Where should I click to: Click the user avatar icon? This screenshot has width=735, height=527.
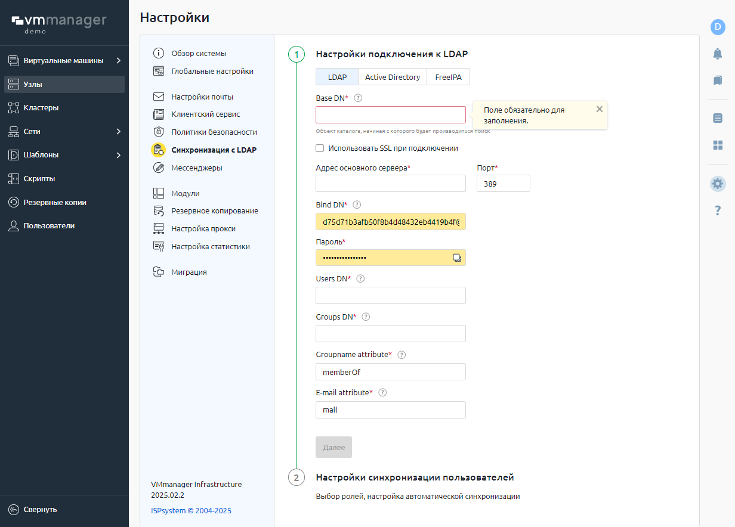pos(718,27)
